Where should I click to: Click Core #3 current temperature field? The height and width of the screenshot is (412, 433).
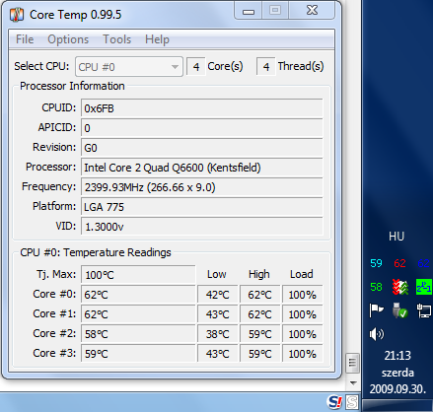(x=138, y=353)
